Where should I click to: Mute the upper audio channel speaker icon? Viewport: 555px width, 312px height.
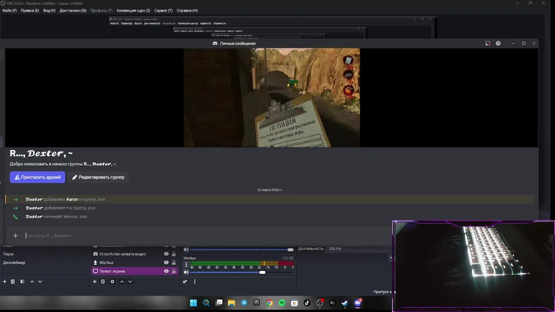186,250
